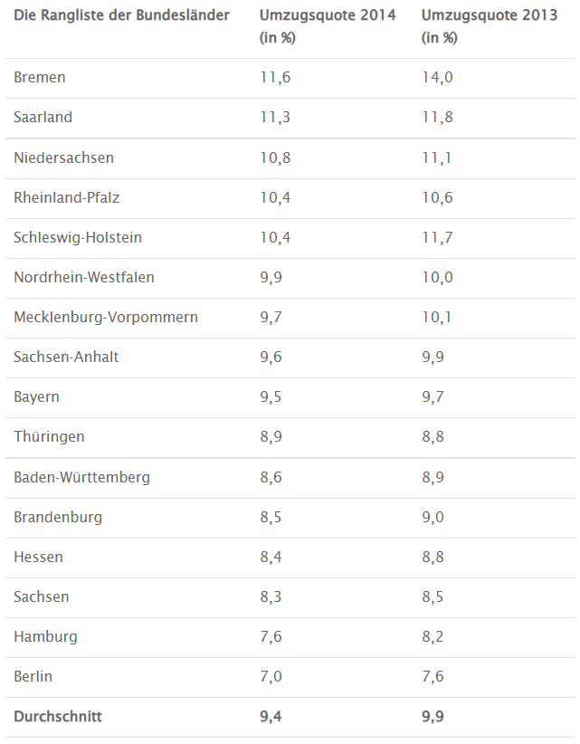Select the Bremen row label
Viewport: 580px width, 744px height.
(40, 77)
